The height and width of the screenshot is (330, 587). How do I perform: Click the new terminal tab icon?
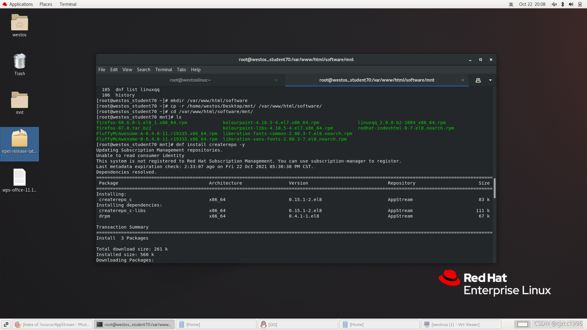(478, 80)
